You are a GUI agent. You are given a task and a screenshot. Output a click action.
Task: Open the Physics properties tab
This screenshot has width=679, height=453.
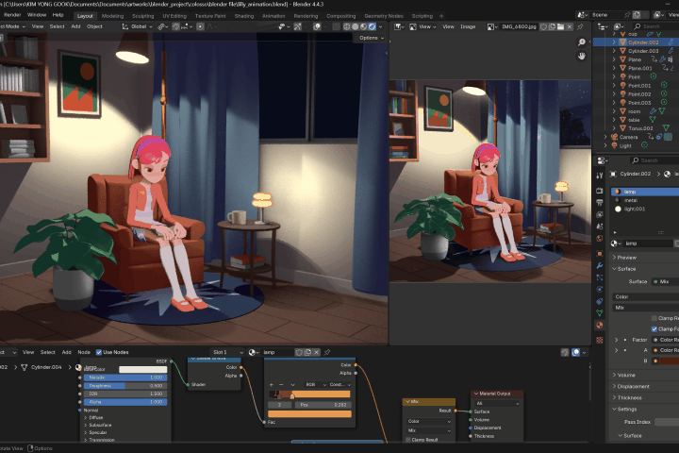tap(600, 289)
